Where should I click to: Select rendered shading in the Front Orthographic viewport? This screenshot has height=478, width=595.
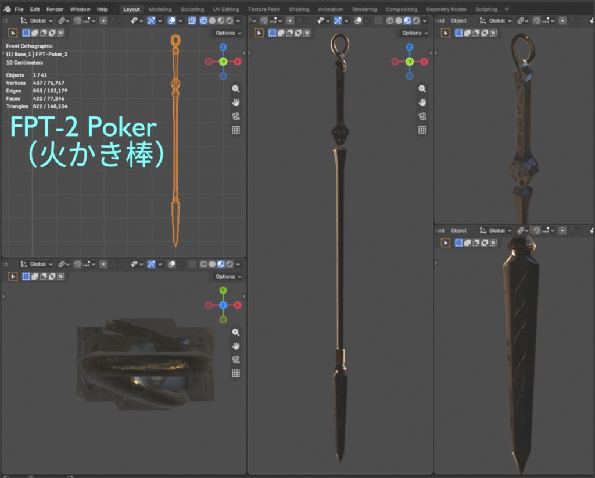[230, 21]
